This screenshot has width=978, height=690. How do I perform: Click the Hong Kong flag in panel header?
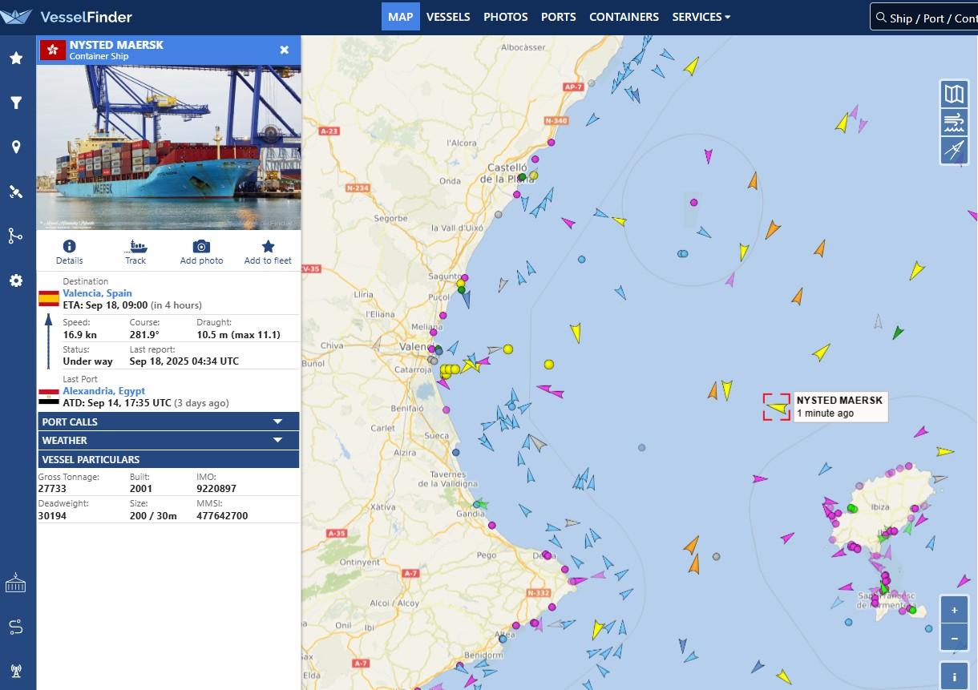point(53,50)
